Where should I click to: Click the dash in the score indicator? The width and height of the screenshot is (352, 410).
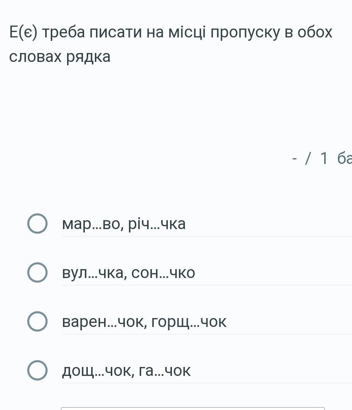tap(295, 158)
